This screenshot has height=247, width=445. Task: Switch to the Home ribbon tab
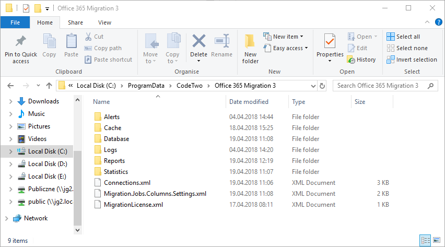click(x=45, y=22)
